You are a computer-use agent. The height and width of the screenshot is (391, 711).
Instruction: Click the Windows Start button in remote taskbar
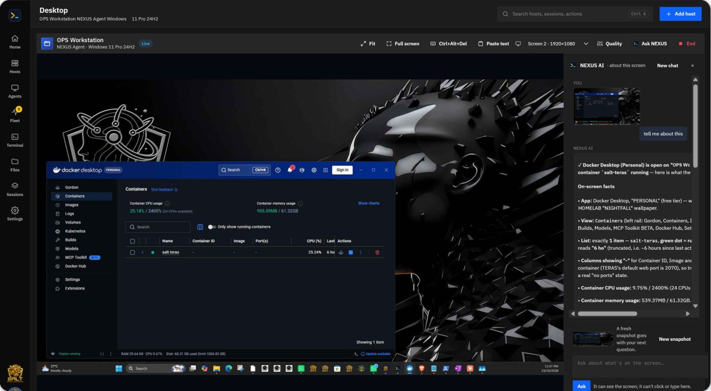tap(119, 369)
